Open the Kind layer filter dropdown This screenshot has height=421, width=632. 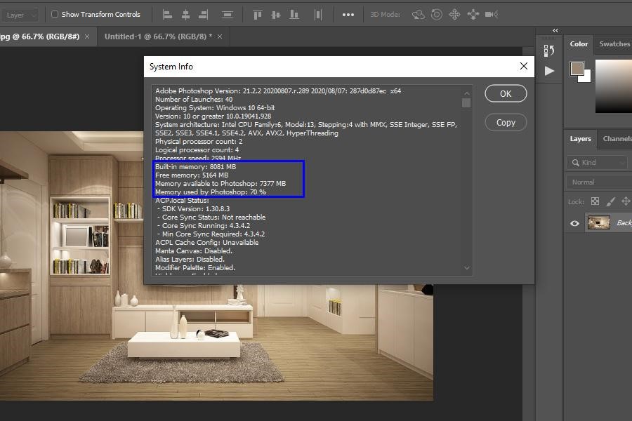tap(597, 163)
